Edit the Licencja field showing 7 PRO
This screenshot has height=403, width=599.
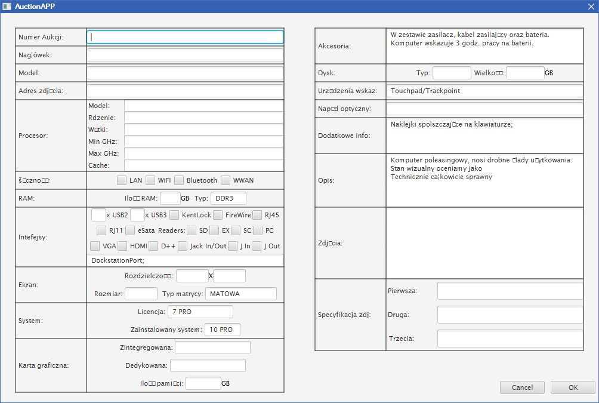tap(200, 312)
